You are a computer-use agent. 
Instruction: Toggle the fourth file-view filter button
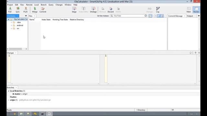pyautogui.click(x=162, y=16)
